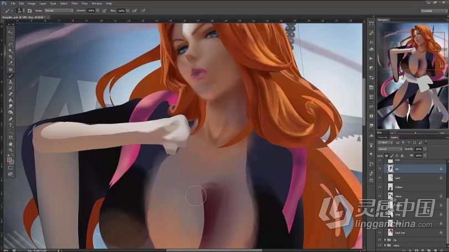Open the File menu
The image size is (449, 252).
point(13,3)
